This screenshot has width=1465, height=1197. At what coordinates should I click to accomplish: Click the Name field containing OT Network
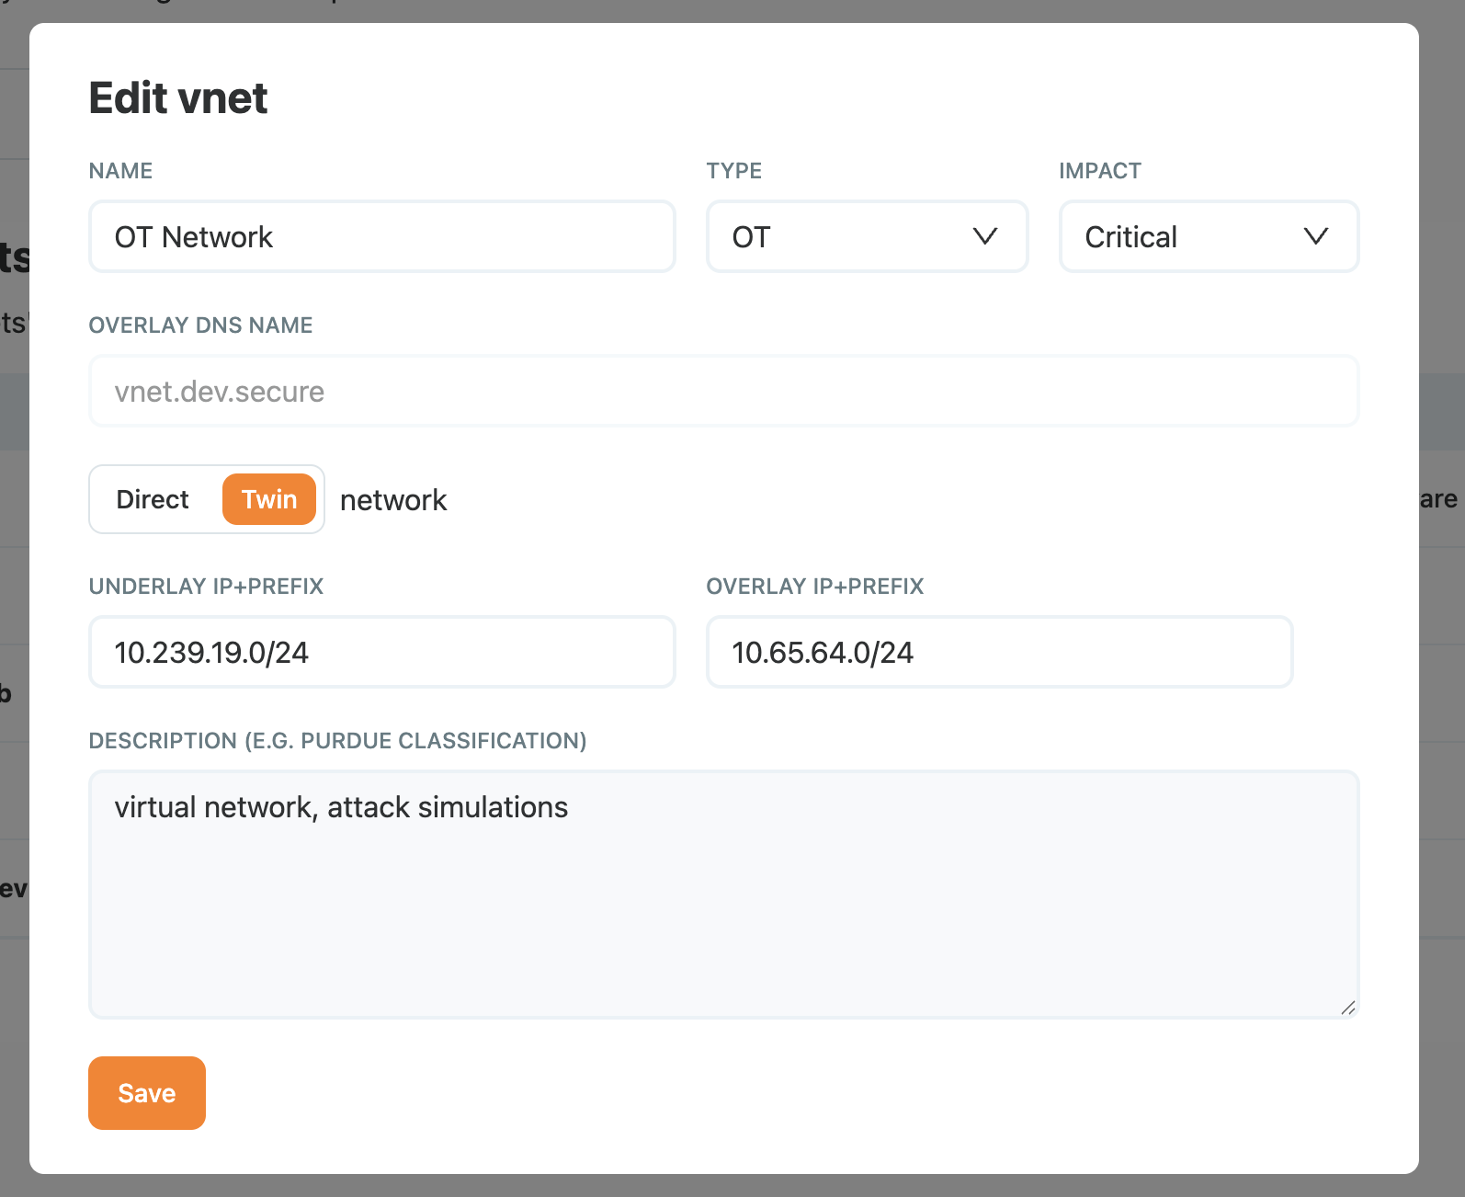pos(381,237)
